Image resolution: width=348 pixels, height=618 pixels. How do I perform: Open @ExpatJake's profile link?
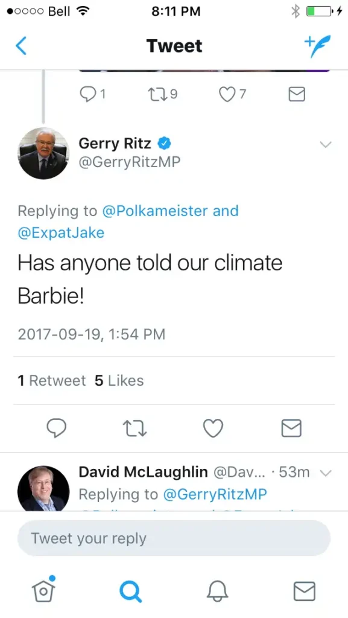(61, 232)
